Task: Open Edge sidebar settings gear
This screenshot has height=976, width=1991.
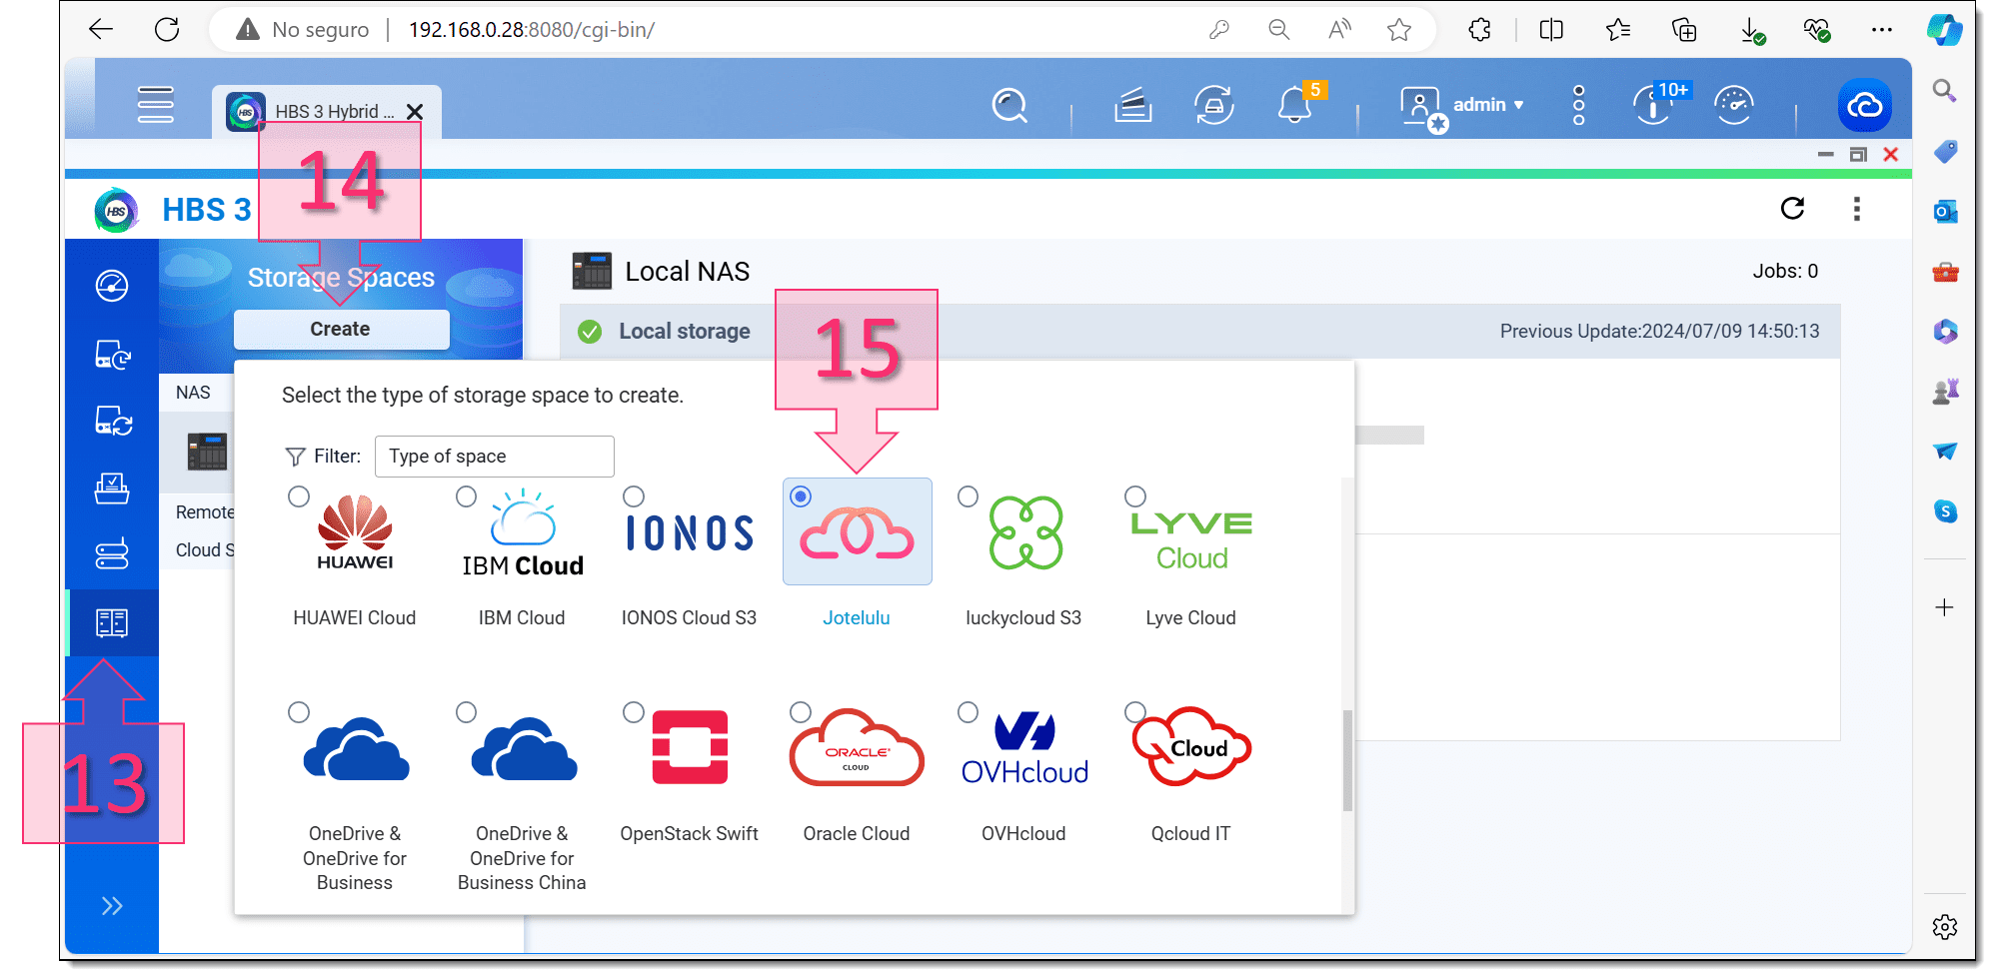Action: coord(1945,927)
